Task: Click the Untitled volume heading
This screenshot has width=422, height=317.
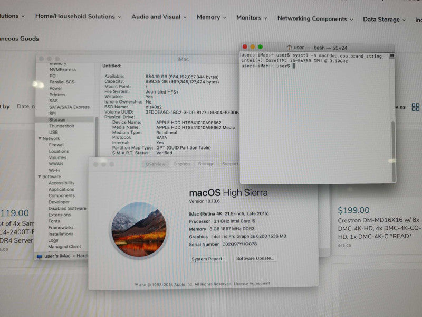Action: click(x=112, y=66)
